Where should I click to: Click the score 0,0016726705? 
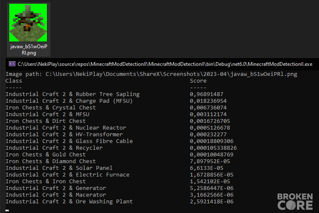(210, 121)
